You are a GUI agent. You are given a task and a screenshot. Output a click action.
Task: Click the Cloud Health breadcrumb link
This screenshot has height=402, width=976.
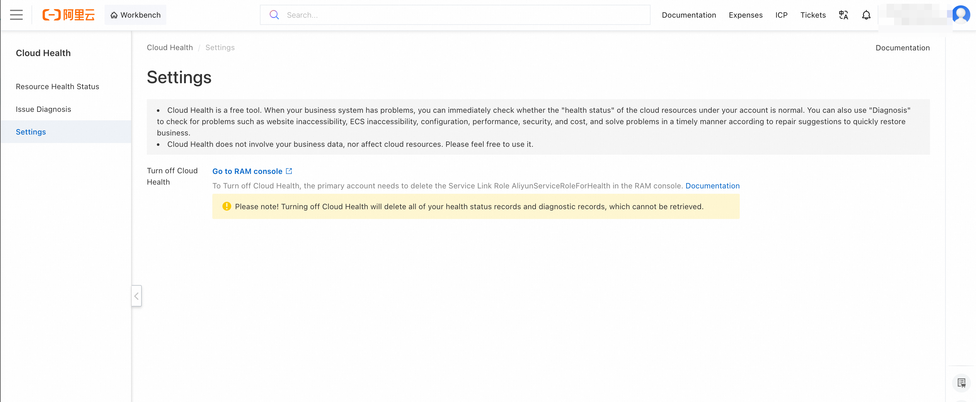170,47
